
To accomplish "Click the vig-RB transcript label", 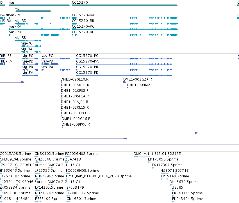I will tap(21, 38).
